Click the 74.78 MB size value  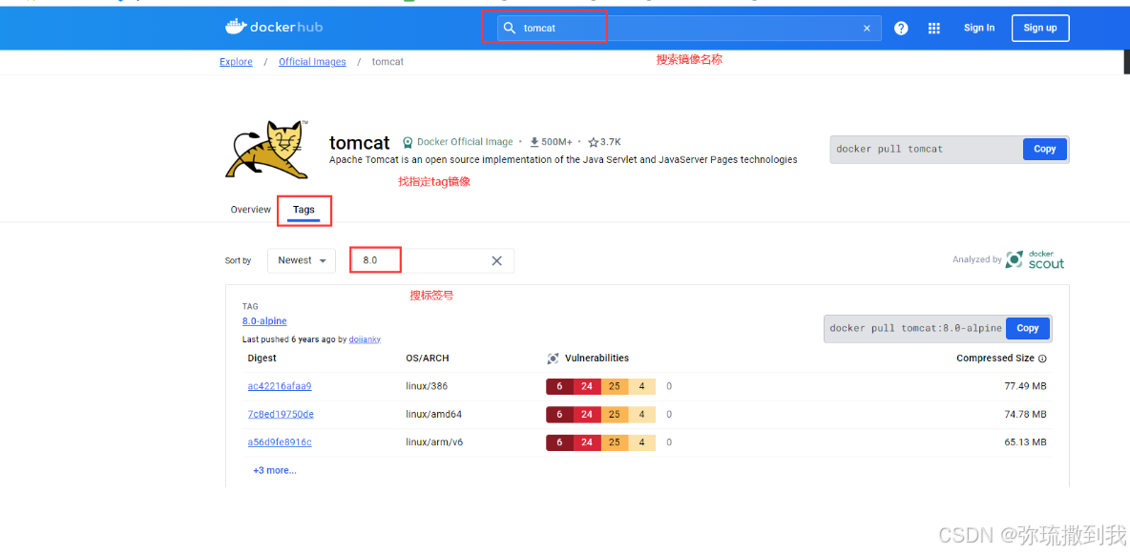tap(1026, 414)
